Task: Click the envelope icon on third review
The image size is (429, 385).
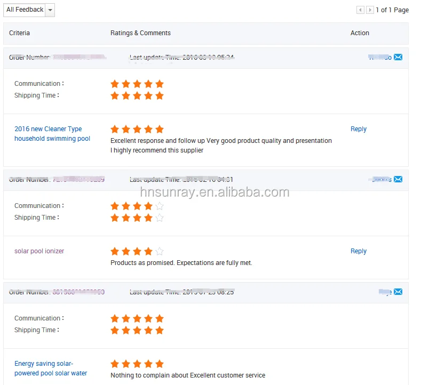Action: coord(398,292)
